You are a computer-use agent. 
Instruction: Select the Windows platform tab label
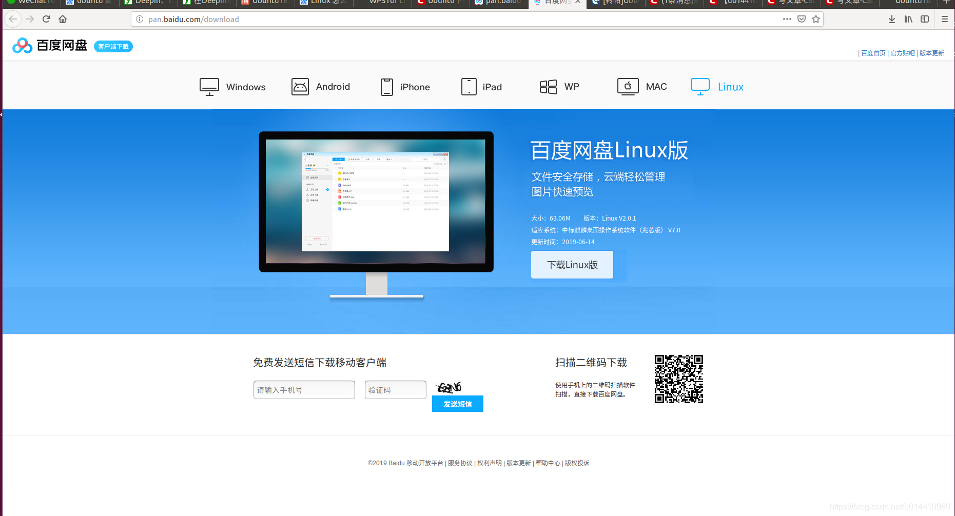pos(246,87)
